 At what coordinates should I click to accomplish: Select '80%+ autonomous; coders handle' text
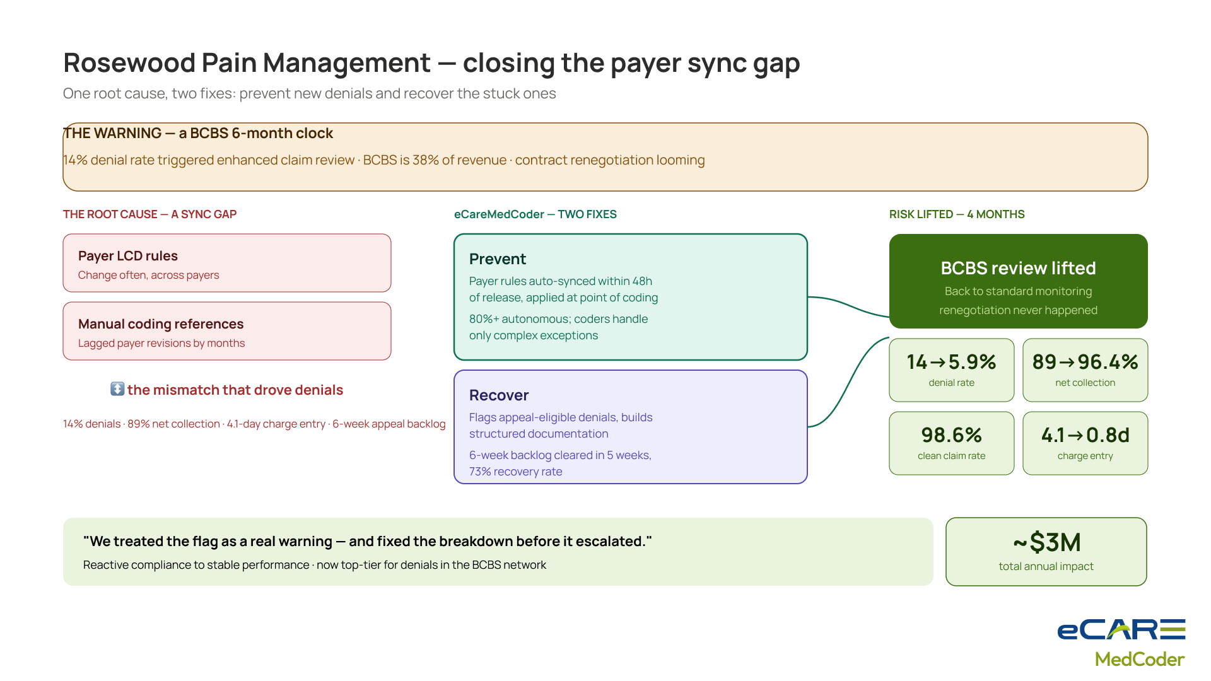(x=558, y=319)
